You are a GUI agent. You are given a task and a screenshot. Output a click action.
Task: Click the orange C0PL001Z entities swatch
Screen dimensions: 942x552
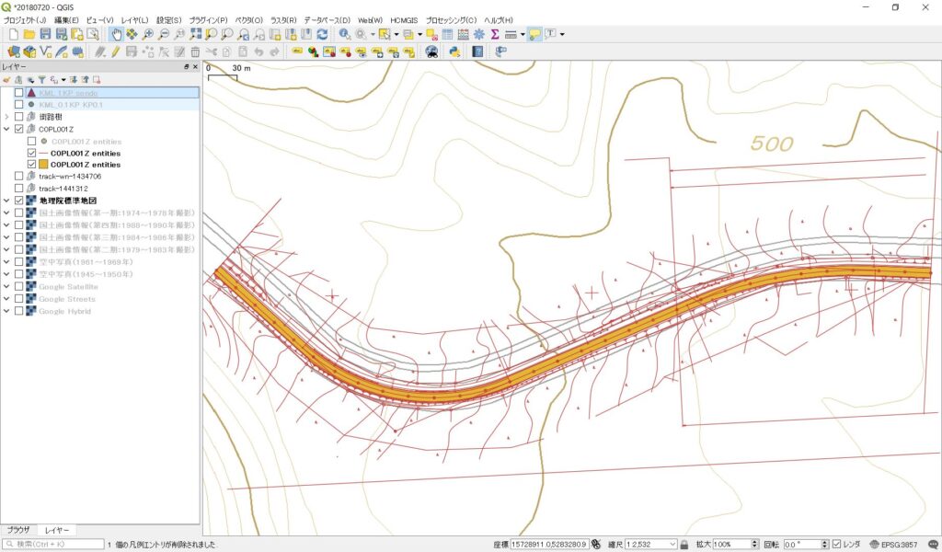point(43,165)
